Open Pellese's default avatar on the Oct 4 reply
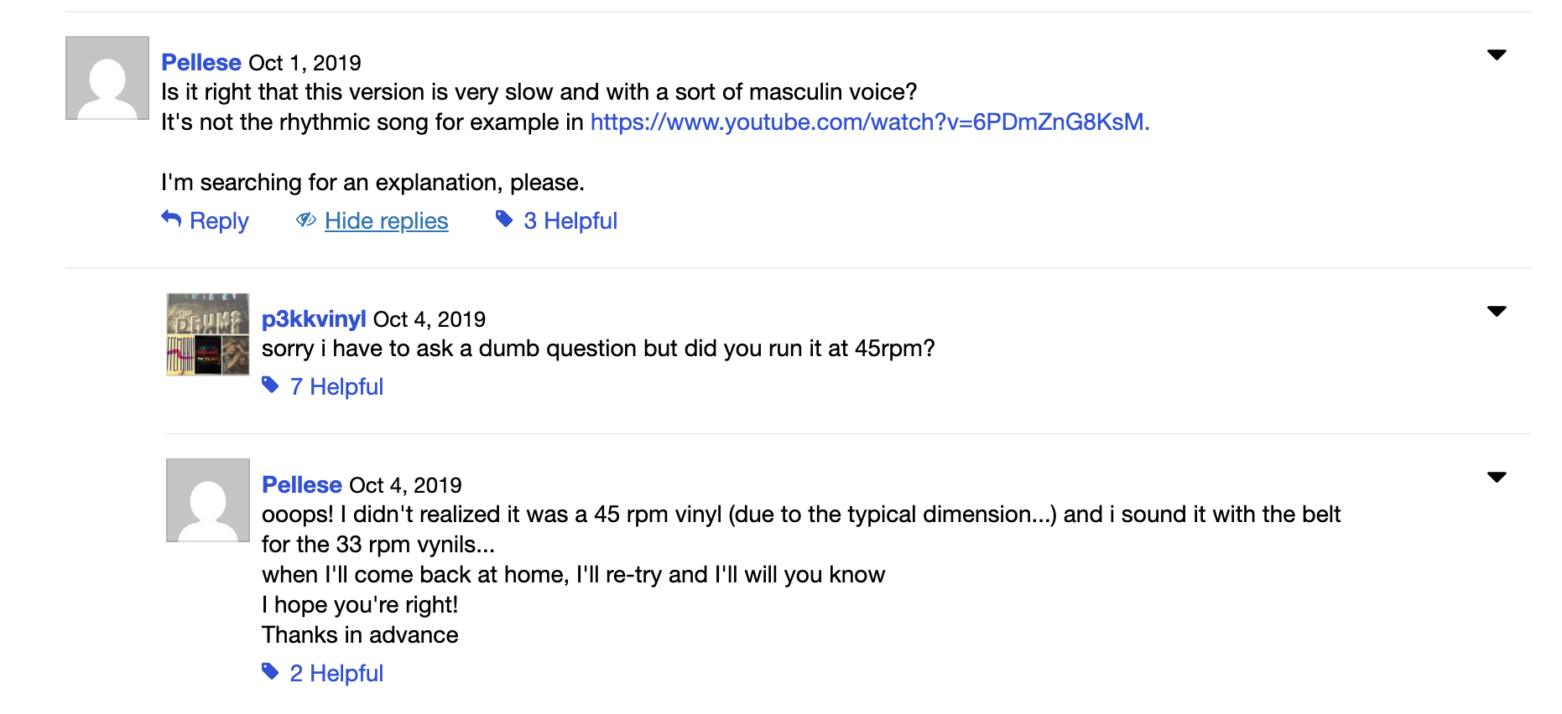The height and width of the screenshot is (714, 1562). pyautogui.click(x=208, y=500)
